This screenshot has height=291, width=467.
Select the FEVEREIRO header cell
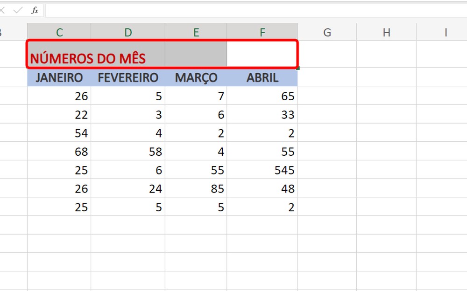click(127, 77)
